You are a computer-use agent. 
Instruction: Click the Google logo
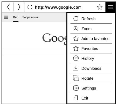coord(54,39)
